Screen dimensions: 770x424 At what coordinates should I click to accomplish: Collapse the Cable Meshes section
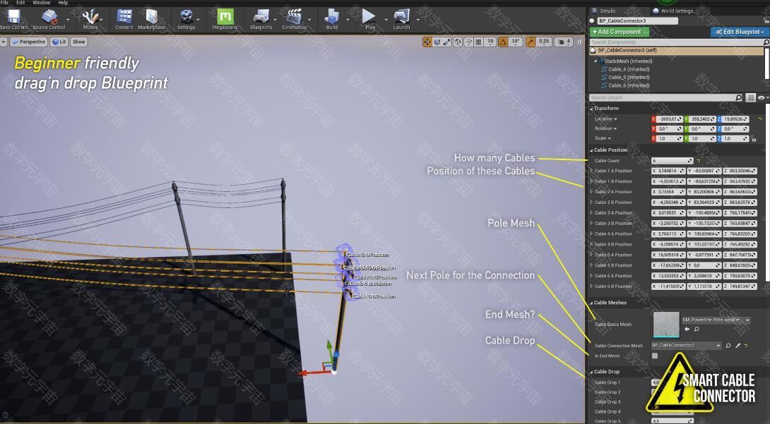click(591, 303)
